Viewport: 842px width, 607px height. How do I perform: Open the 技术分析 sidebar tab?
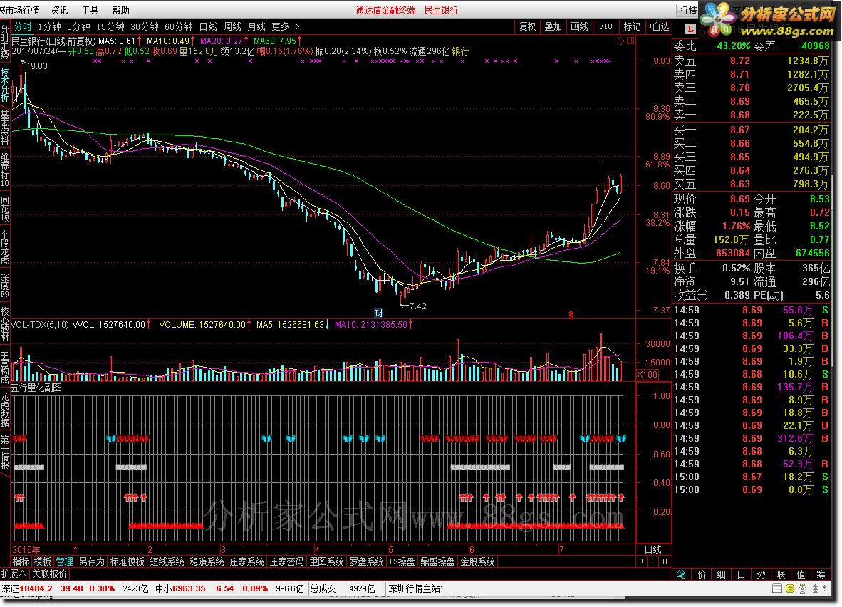pos(5,84)
